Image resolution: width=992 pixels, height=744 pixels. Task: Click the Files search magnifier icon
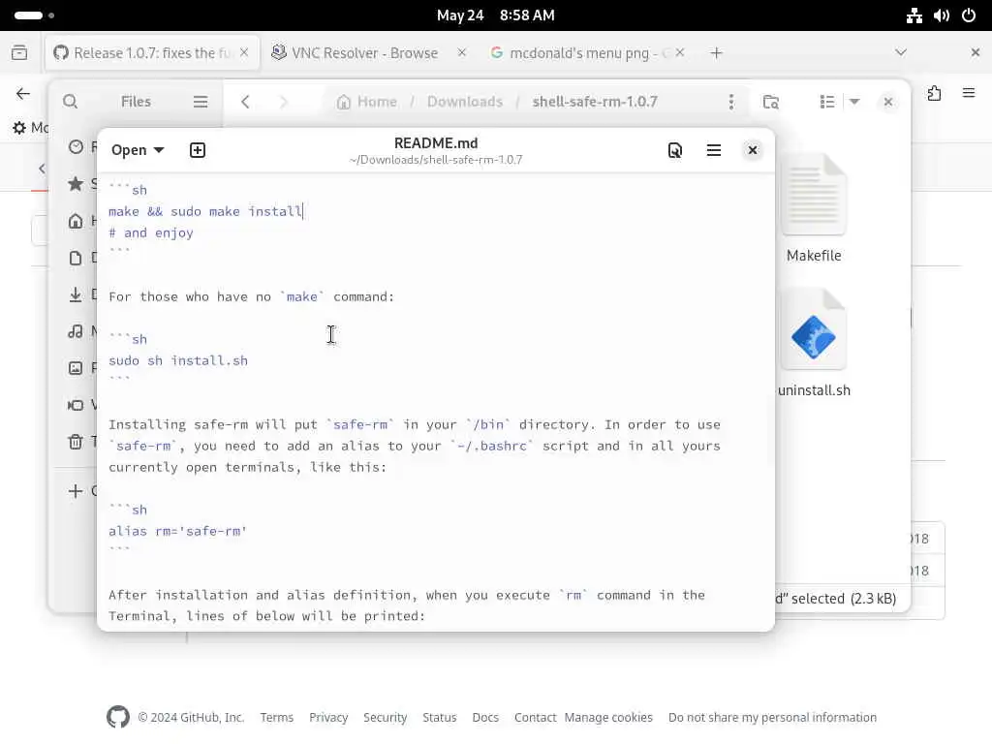coord(70,102)
